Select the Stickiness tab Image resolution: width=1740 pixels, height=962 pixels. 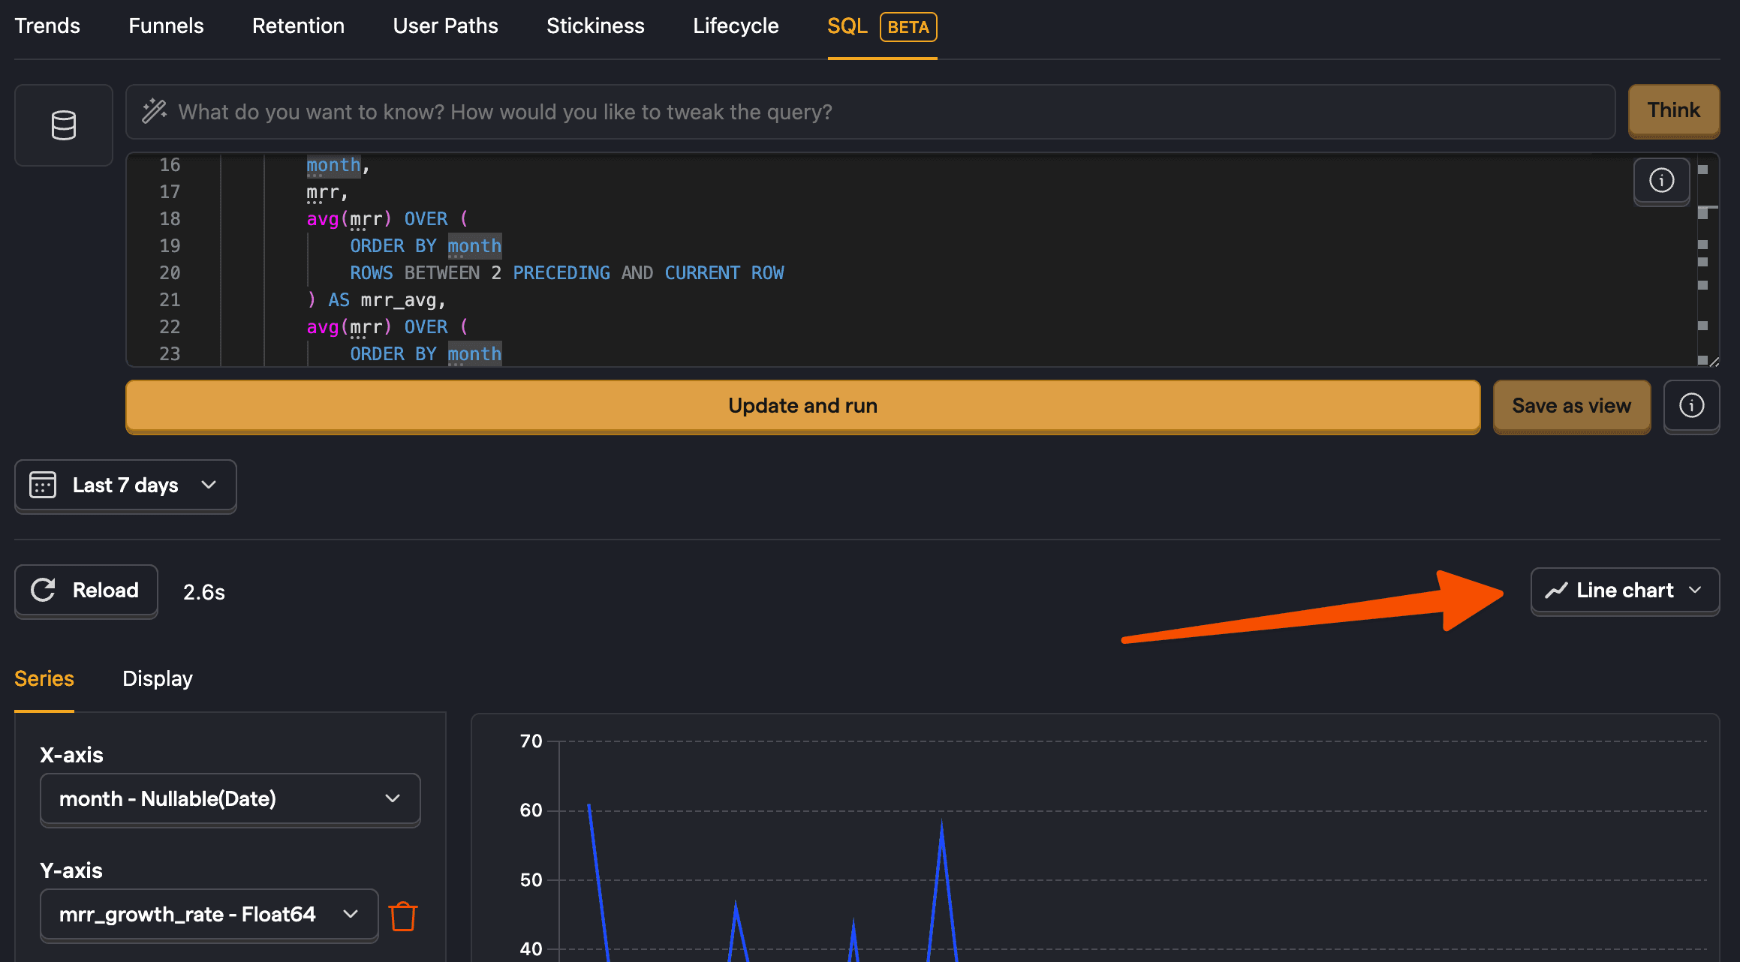(595, 26)
